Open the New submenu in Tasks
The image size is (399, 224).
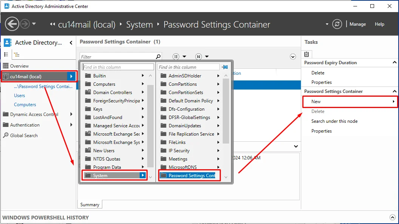click(350, 102)
